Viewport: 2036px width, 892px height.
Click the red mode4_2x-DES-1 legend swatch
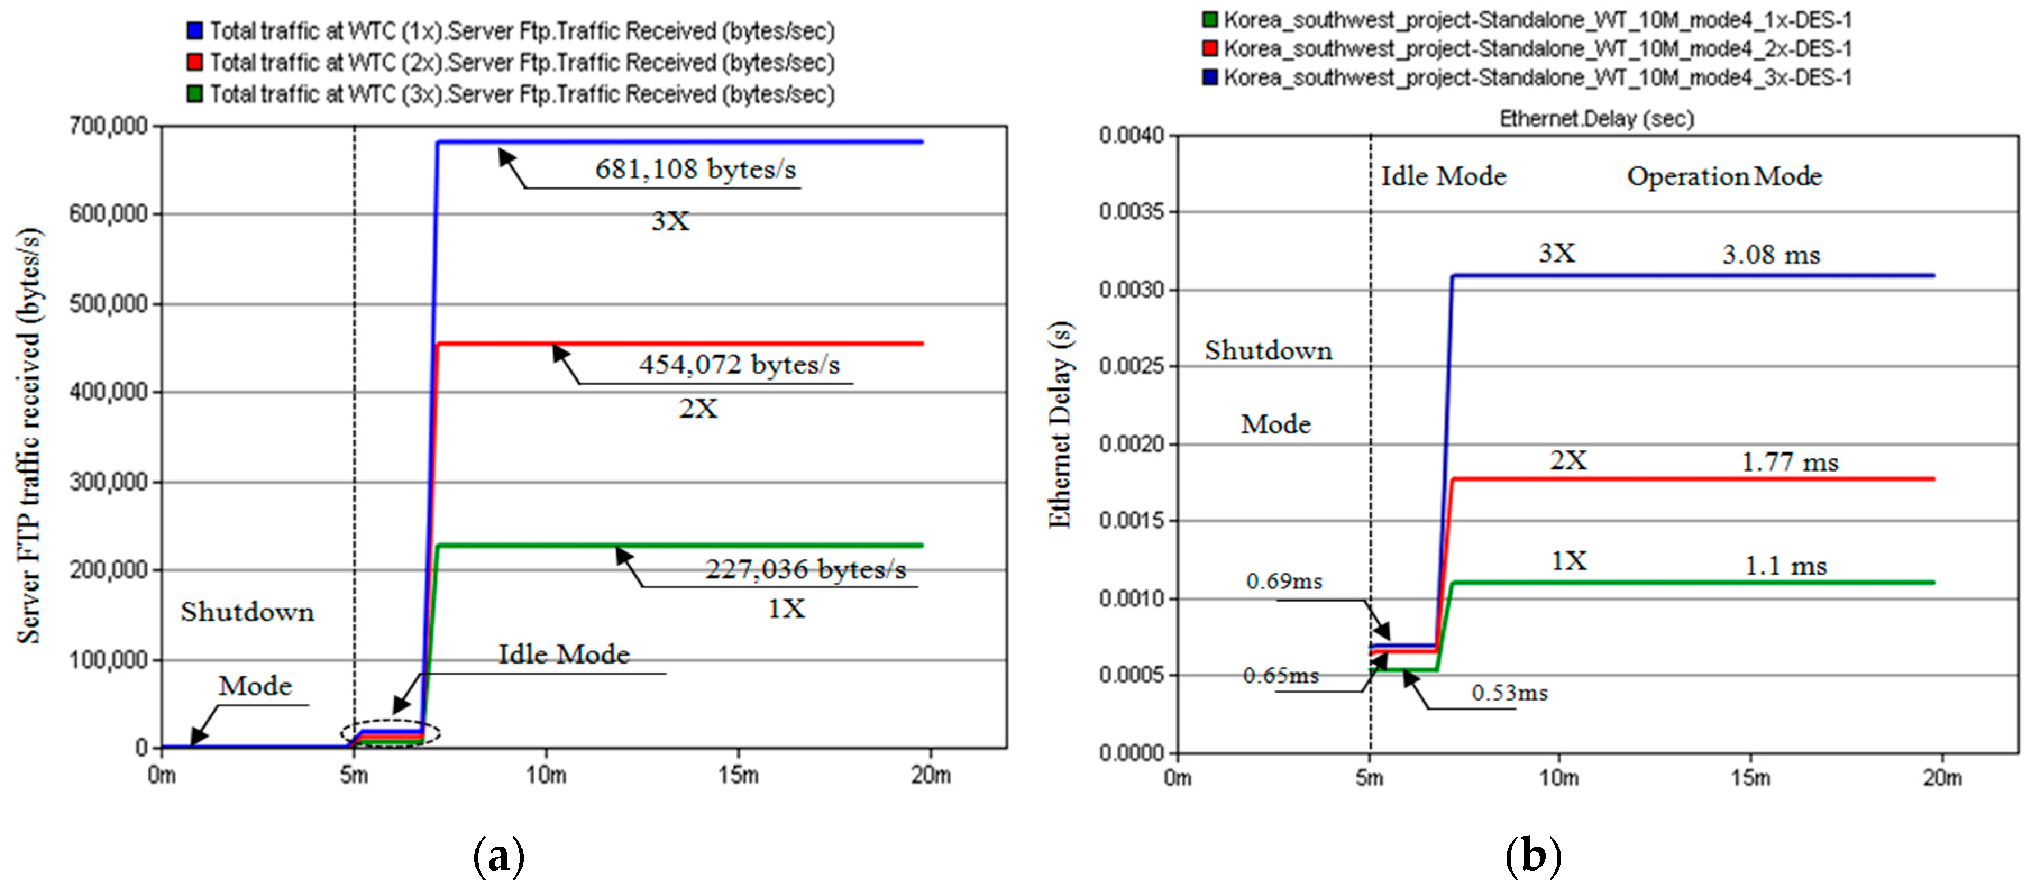pyautogui.click(x=1209, y=48)
